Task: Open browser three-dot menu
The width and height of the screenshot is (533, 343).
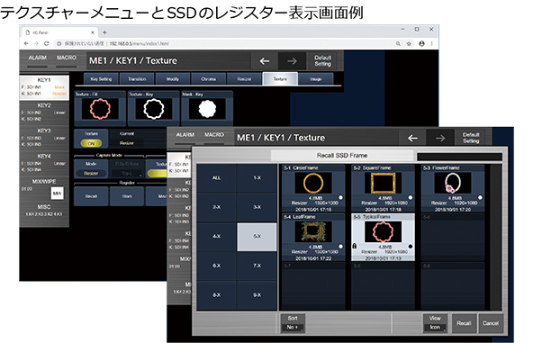Action: tap(431, 43)
